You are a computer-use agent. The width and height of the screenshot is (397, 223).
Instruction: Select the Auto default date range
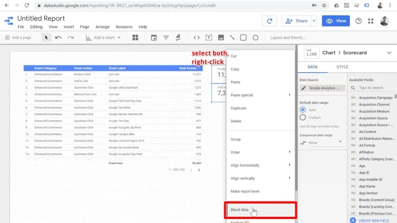click(x=303, y=110)
